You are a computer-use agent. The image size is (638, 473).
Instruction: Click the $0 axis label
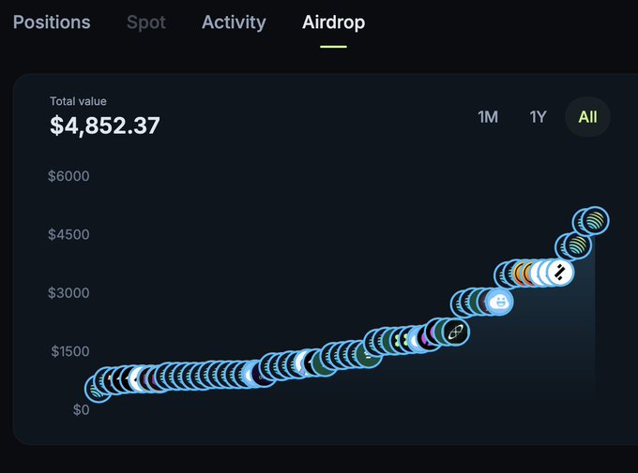tap(81, 409)
